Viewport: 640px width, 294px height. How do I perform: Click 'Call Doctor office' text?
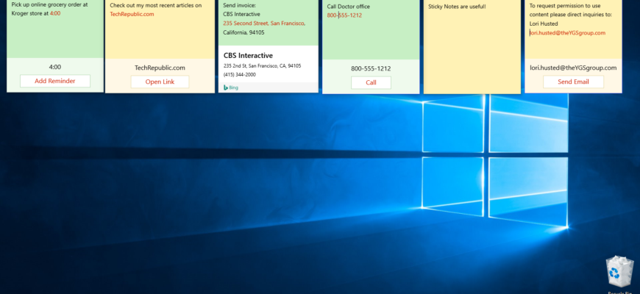click(349, 7)
